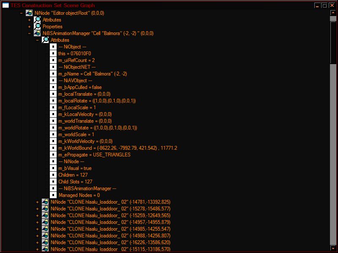Select the "--- NiObject ---" header row
This screenshot has height=253, width=338.
(72, 47)
